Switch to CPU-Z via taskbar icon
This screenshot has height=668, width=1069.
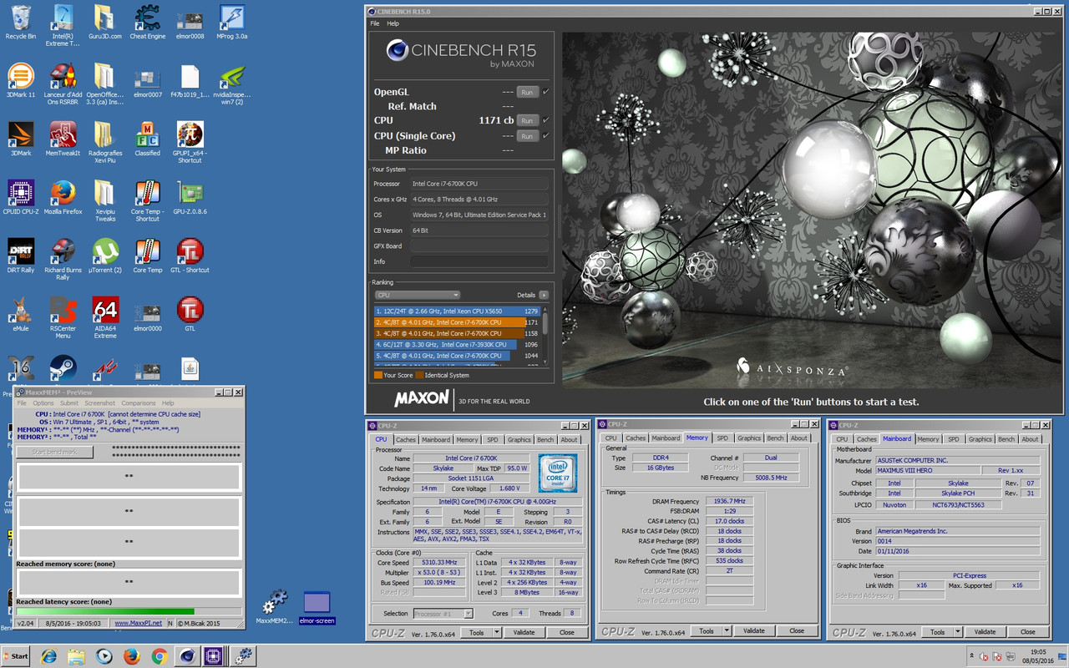pos(215,656)
